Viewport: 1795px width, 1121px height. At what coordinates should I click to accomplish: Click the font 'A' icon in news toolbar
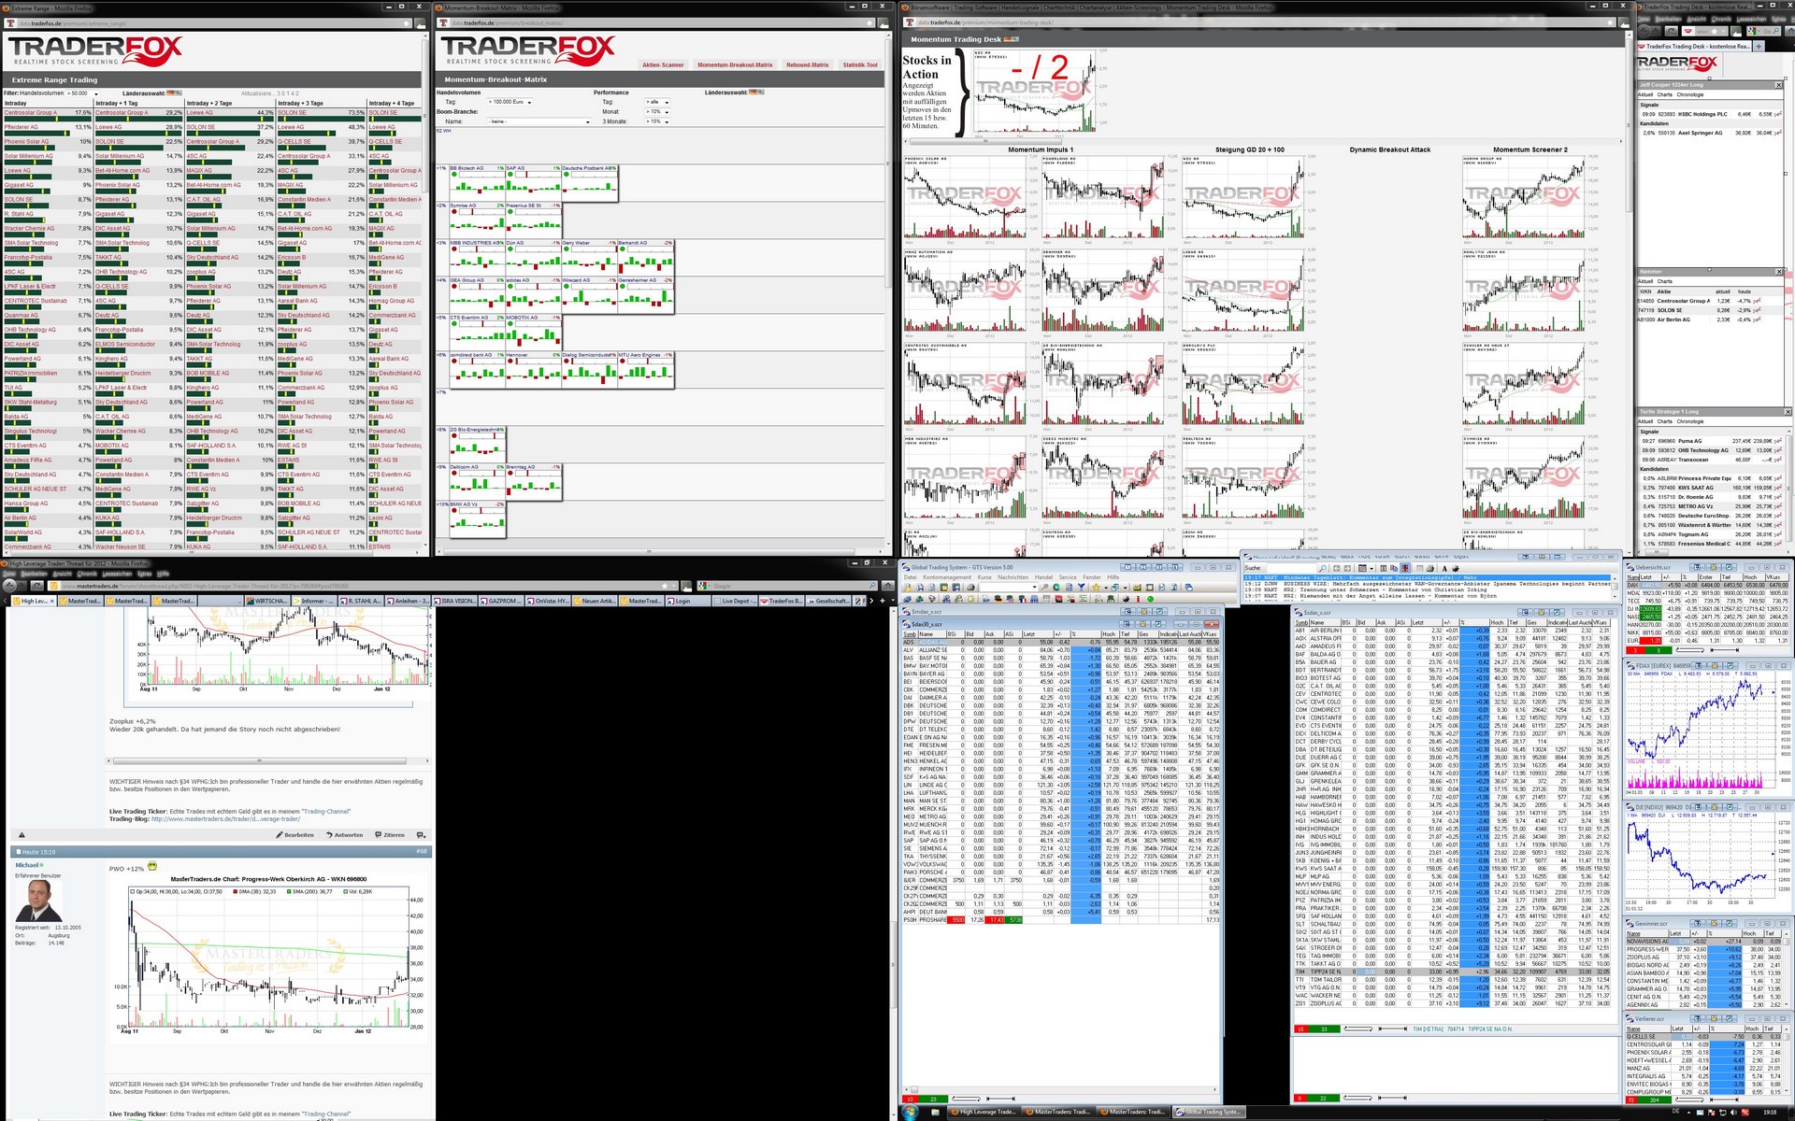click(1444, 568)
